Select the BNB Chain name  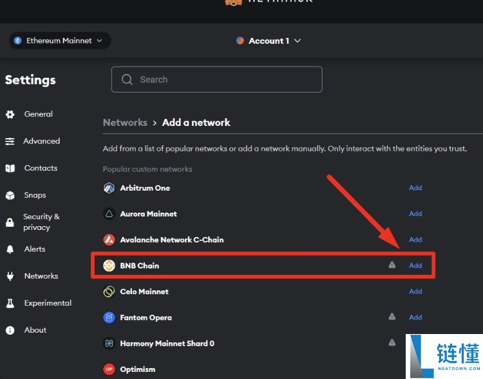[x=140, y=265]
